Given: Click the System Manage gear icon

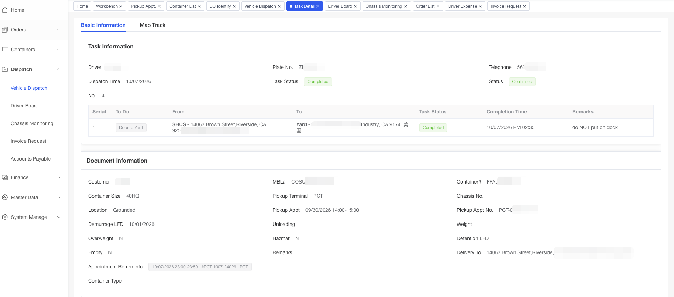Looking at the screenshot, I should click(5, 217).
